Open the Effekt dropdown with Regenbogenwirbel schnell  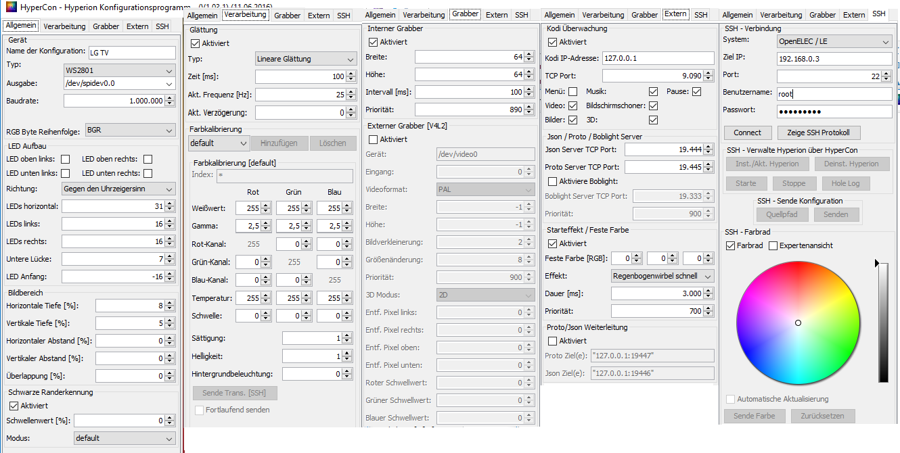[662, 276]
